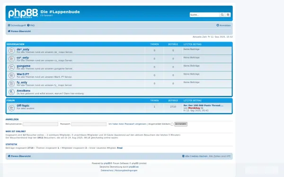Click Anmelden in the top navigation bar

click(x=224, y=25)
